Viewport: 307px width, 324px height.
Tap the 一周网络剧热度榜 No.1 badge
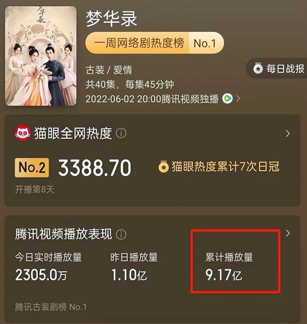[154, 43]
